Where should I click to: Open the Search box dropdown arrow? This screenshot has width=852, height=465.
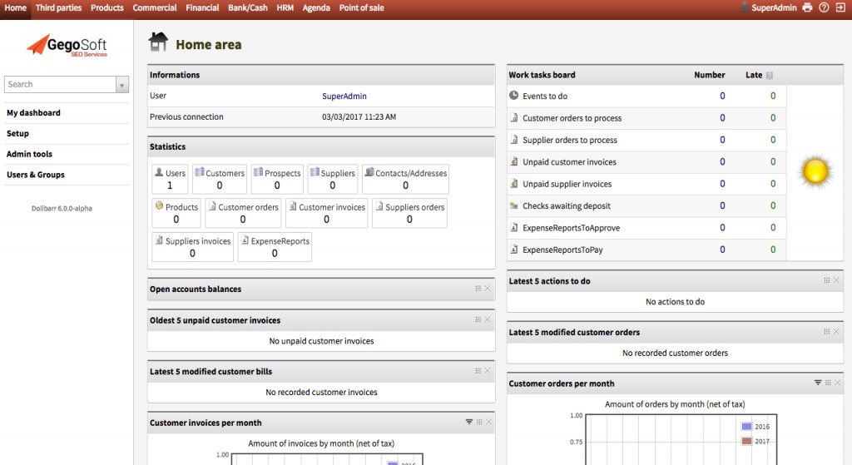tap(122, 85)
